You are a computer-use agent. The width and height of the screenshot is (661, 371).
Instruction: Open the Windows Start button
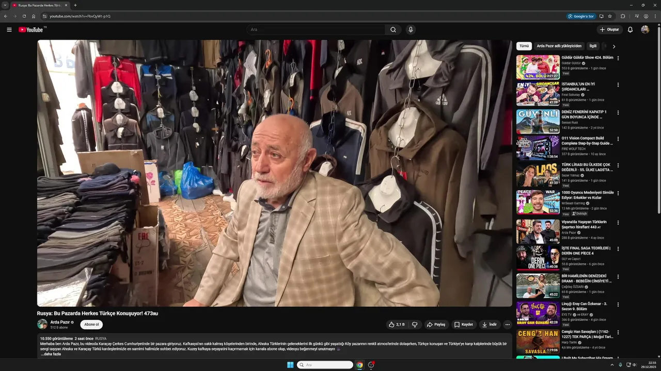click(x=290, y=365)
